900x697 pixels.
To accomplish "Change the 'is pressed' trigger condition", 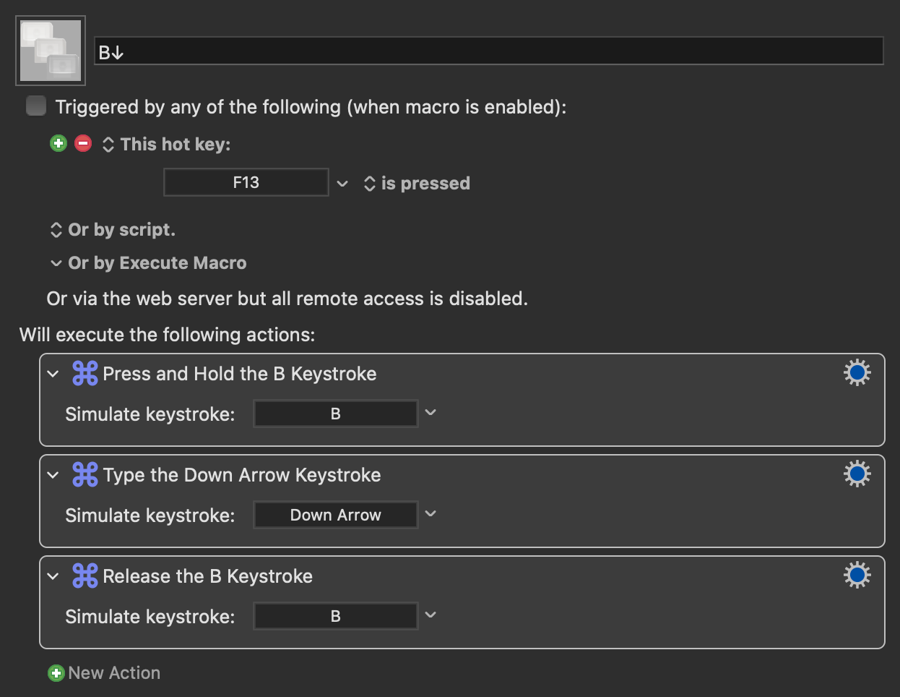I will [x=417, y=184].
